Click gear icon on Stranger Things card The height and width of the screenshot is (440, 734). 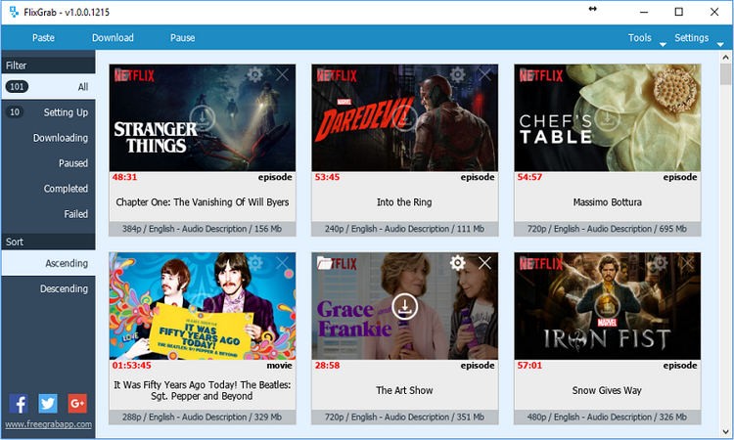tap(254, 74)
